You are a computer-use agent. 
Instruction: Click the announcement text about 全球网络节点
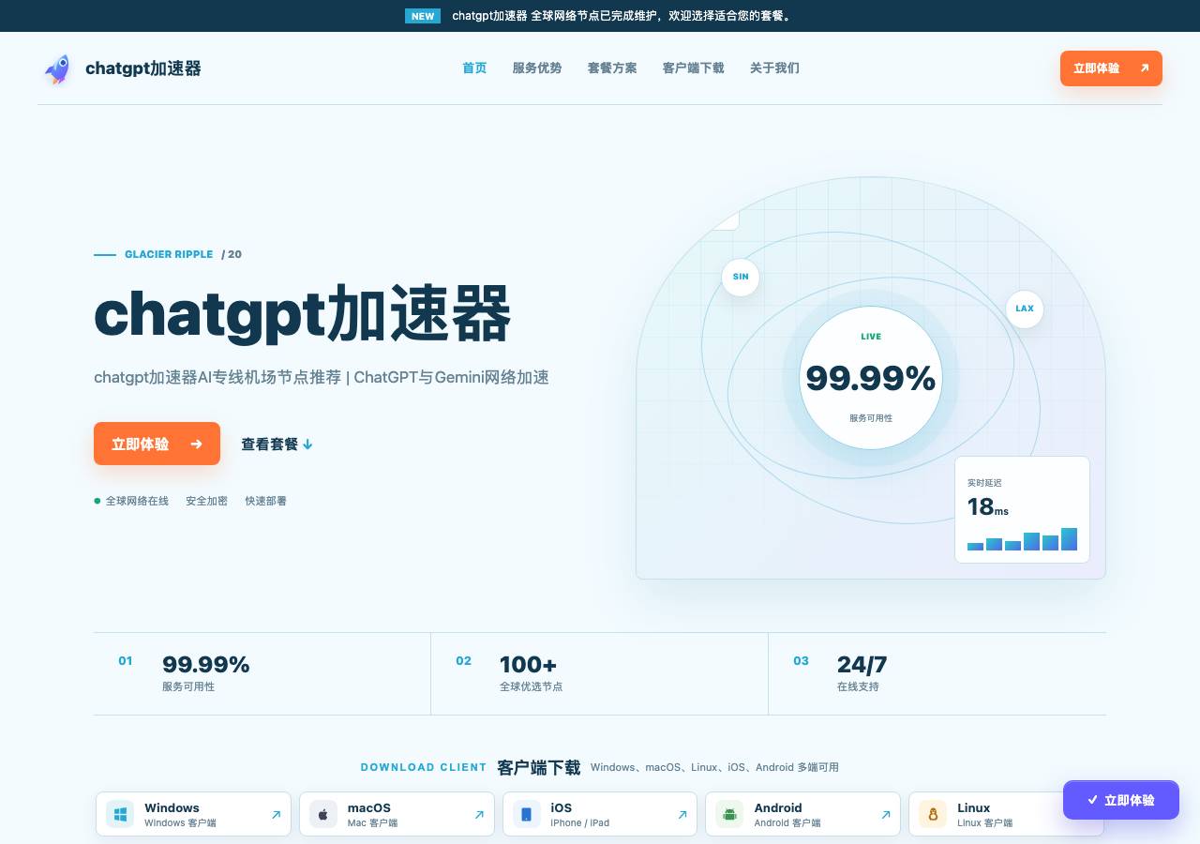tap(623, 16)
